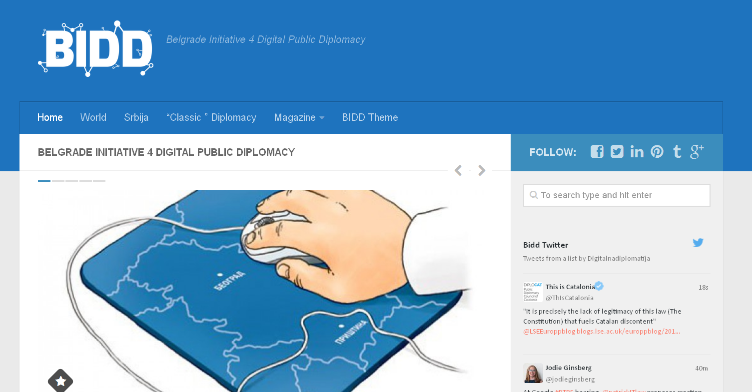Select the fifth slide indicator dash
Screen dimensions: 752x392
[x=99, y=181]
